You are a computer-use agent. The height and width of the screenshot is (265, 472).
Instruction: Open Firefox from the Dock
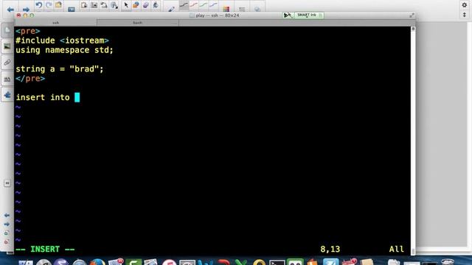click(x=97, y=262)
